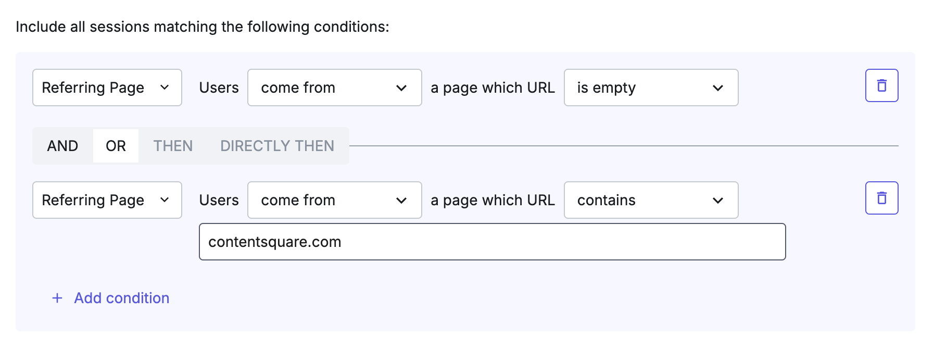934x349 pixels.
Task: Select the OR operator tab
Action: point(116,146)
